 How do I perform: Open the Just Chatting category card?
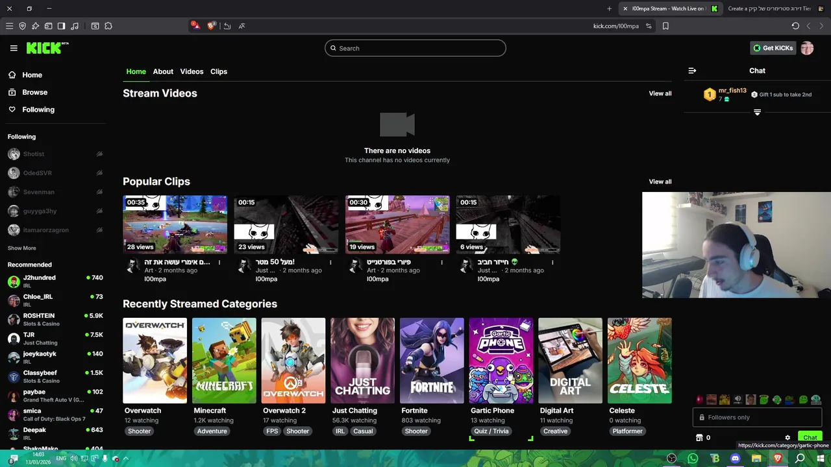[x=362, y=361]
